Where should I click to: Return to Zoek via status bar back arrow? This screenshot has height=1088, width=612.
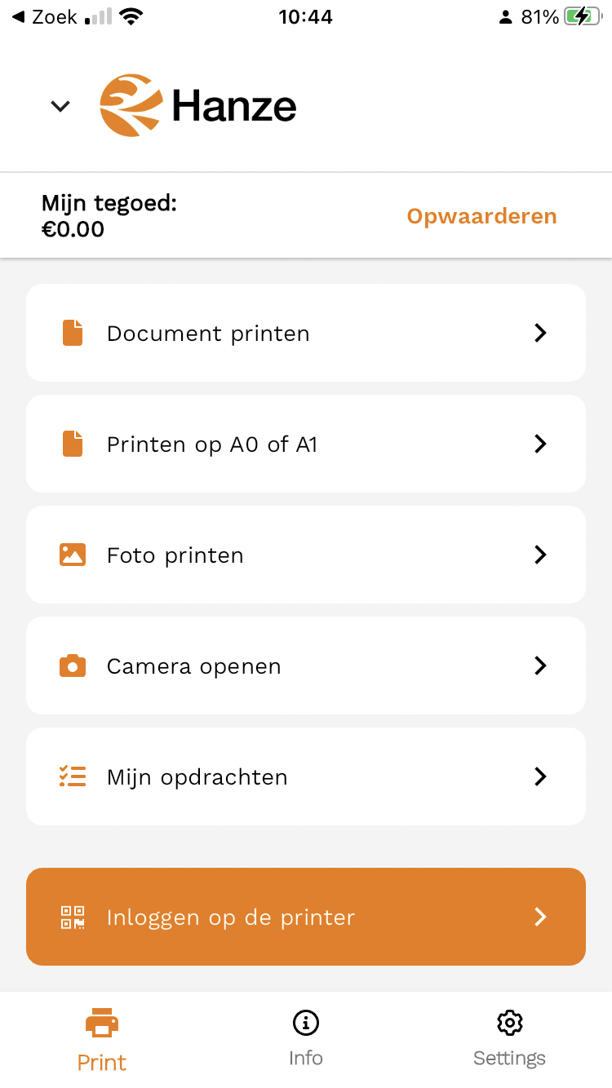pyautogui.click(x=18, y=16)
